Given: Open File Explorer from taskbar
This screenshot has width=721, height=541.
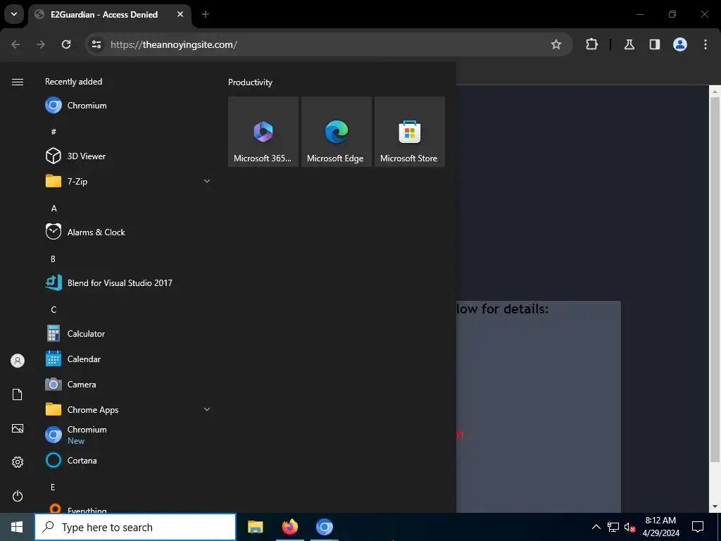Looking at the screenshot, I should [x=255, y=527].
